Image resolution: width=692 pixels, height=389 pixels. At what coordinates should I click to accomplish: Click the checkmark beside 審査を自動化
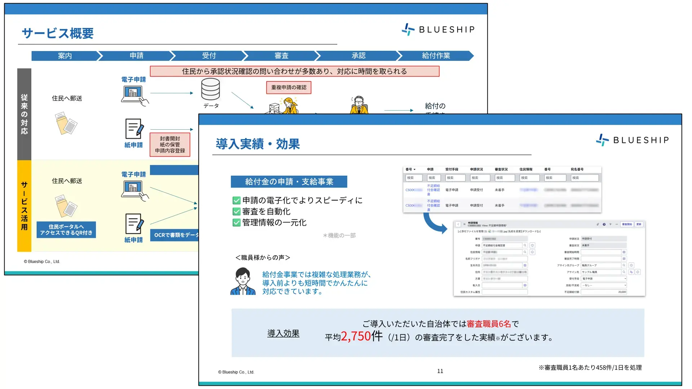pyautogui.click(x=236, y=212)
